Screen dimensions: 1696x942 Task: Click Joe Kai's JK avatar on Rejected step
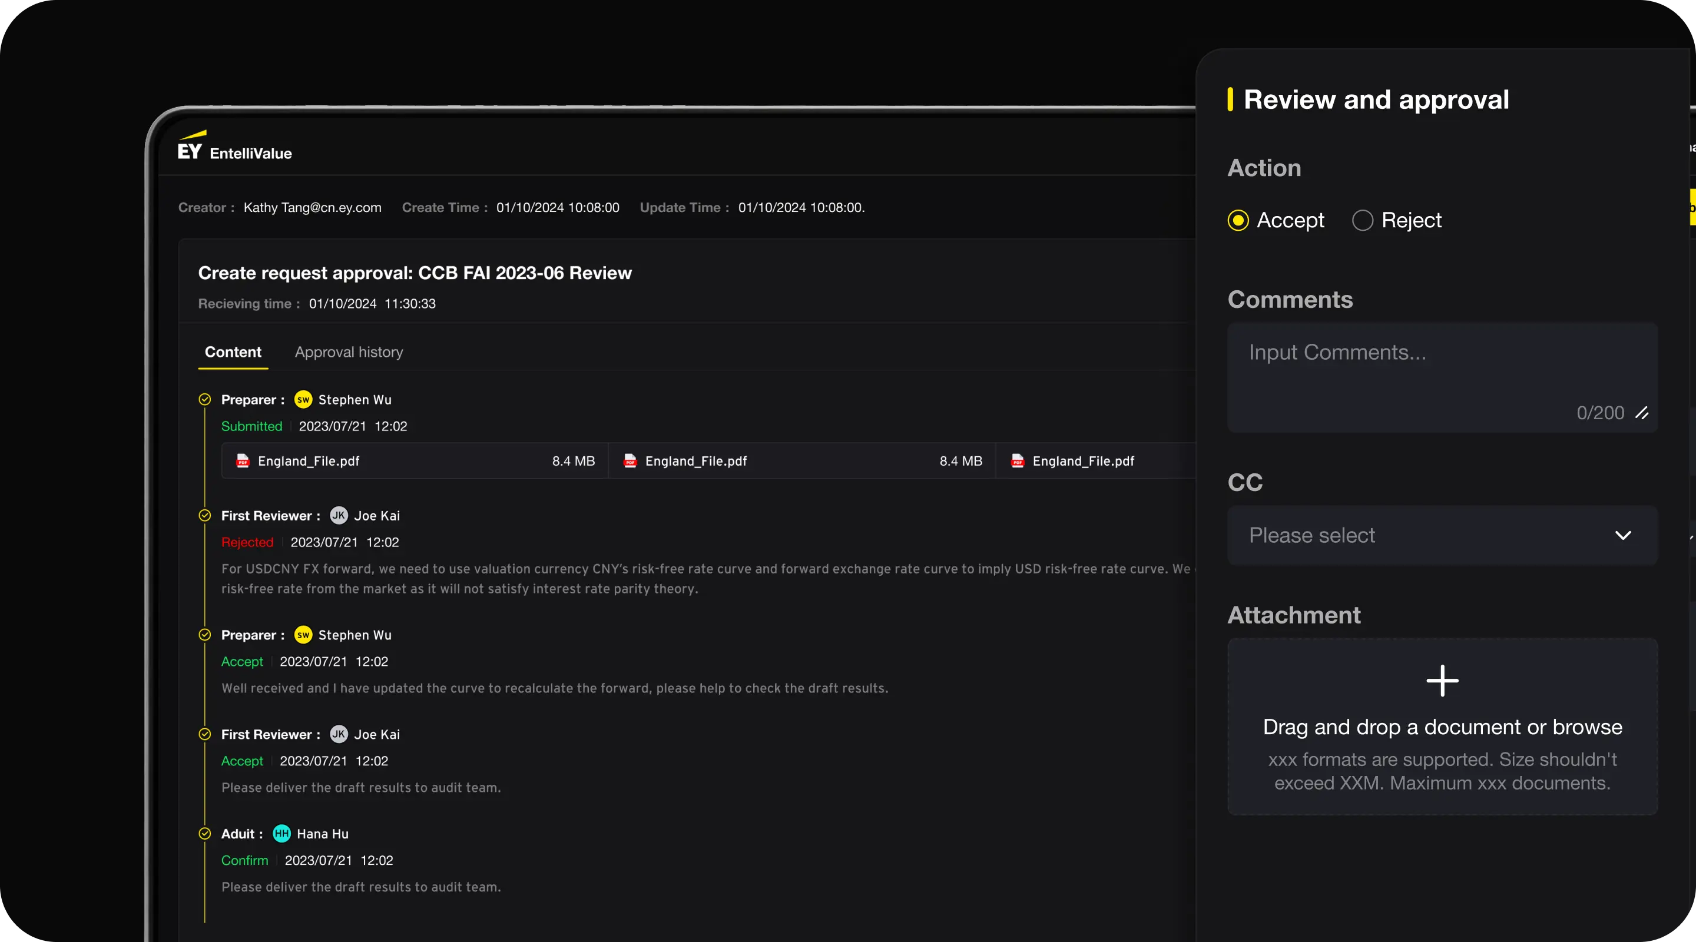click(x=339, y=515)
